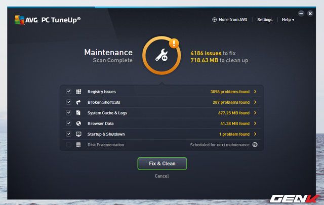Click the AVG logo icon

20,20
